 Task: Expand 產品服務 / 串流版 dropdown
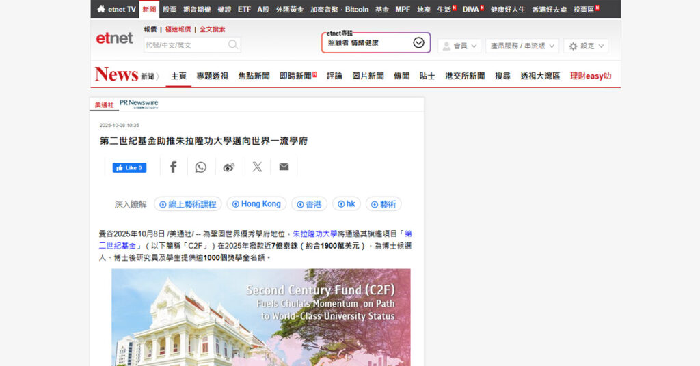click(522, 46)
